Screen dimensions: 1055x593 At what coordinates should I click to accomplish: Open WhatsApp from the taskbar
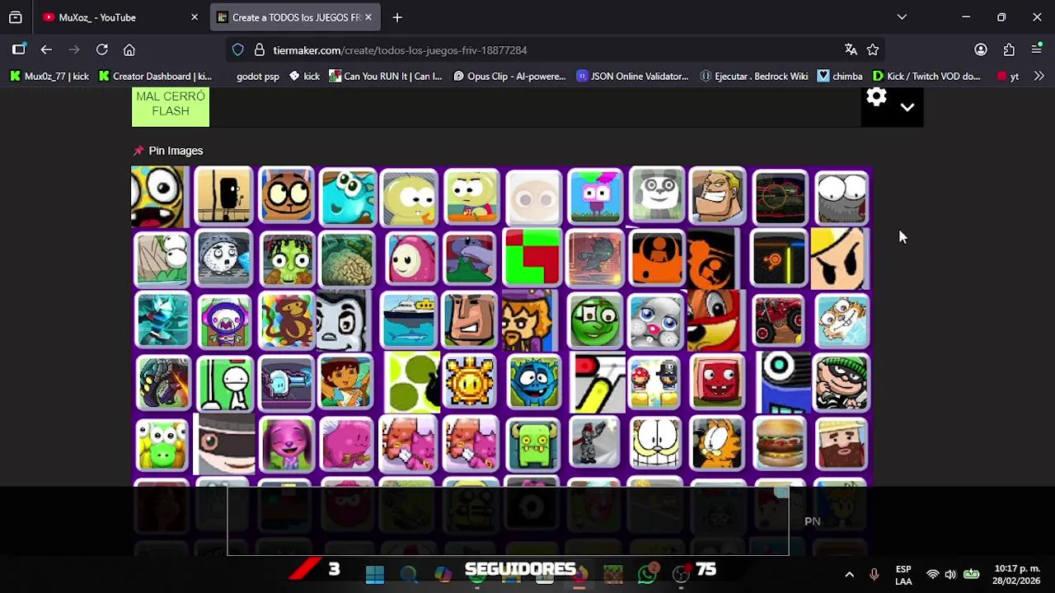(x=647, y=574)
